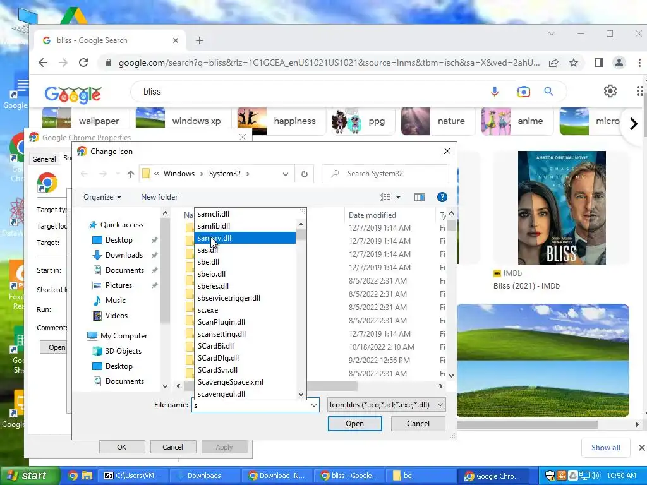Click the Bliss (2021) - IMDb link
The image size is (647, 485).
click(526, 286)
